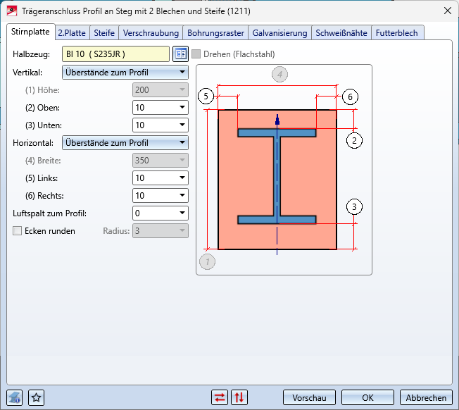The image size is (459, 410).
Task: Click the (6) Rechts label
Action: (44, 196)
